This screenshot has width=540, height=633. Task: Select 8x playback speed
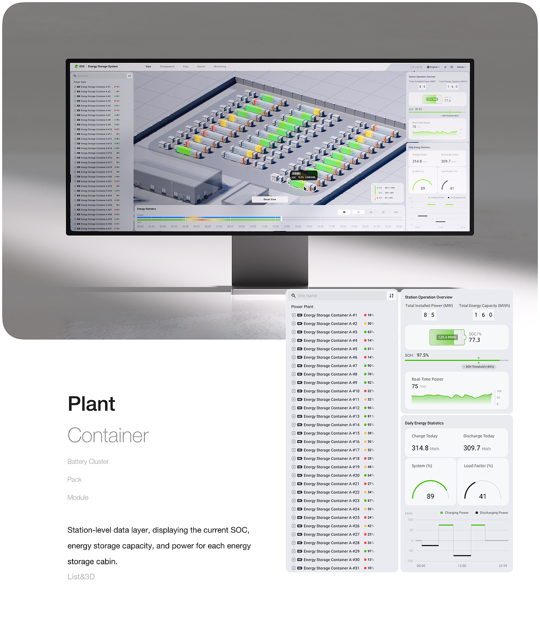point(383,212)
